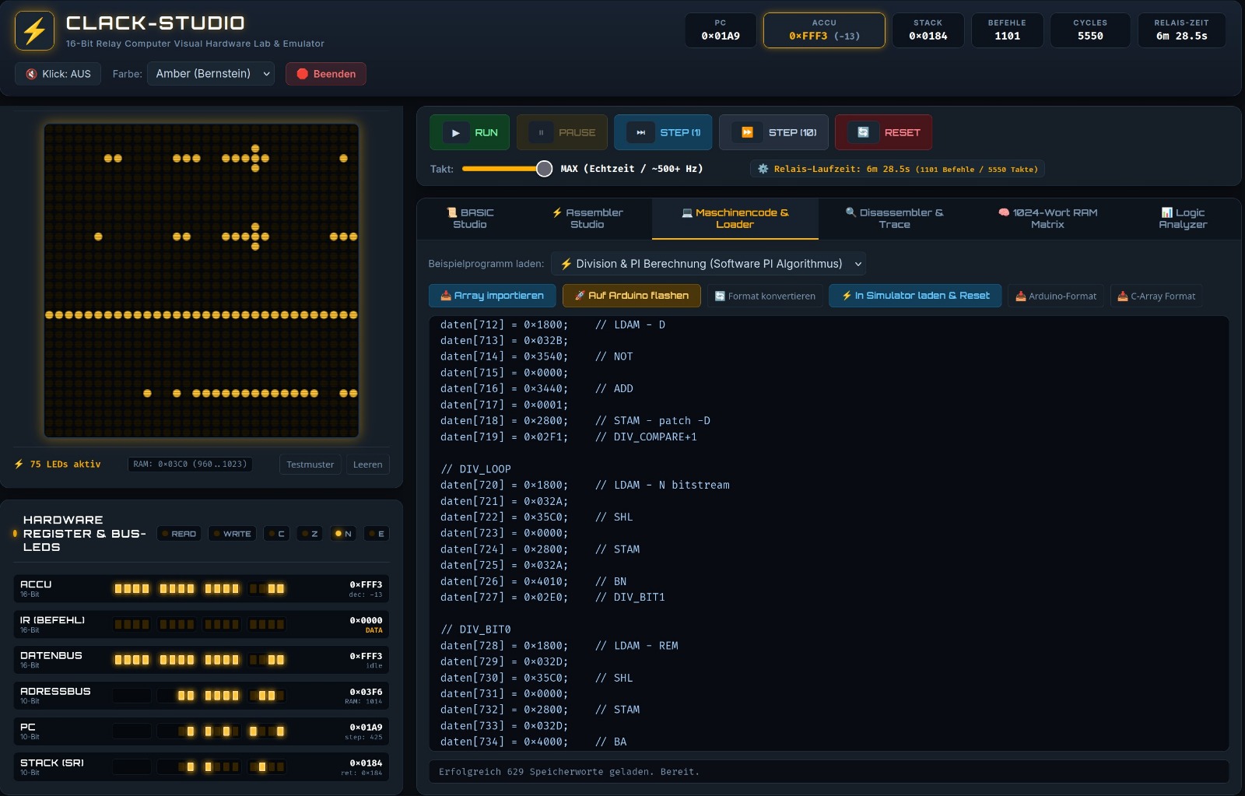
Task: Click the Testmuster button
Action: coord(310,465)
